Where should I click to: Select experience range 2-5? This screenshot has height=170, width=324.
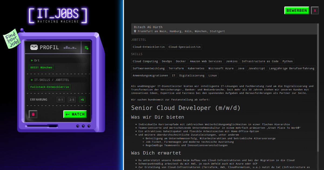click(72, 100)
